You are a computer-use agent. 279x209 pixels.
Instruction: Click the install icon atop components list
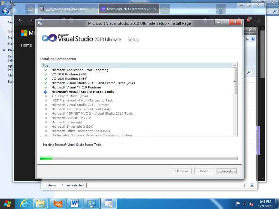click(x=45, y=65)
